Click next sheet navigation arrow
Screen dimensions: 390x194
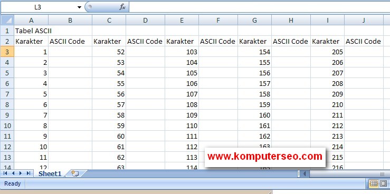point(21,173)
